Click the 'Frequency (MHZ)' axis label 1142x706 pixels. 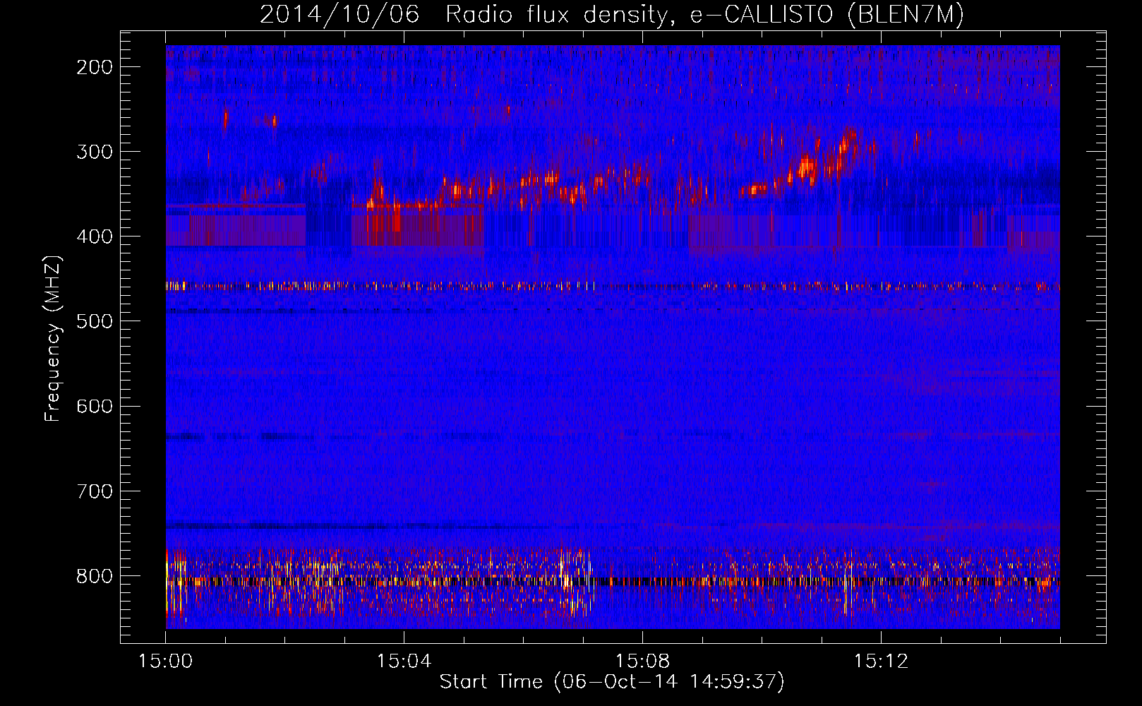tap(53, 338)
